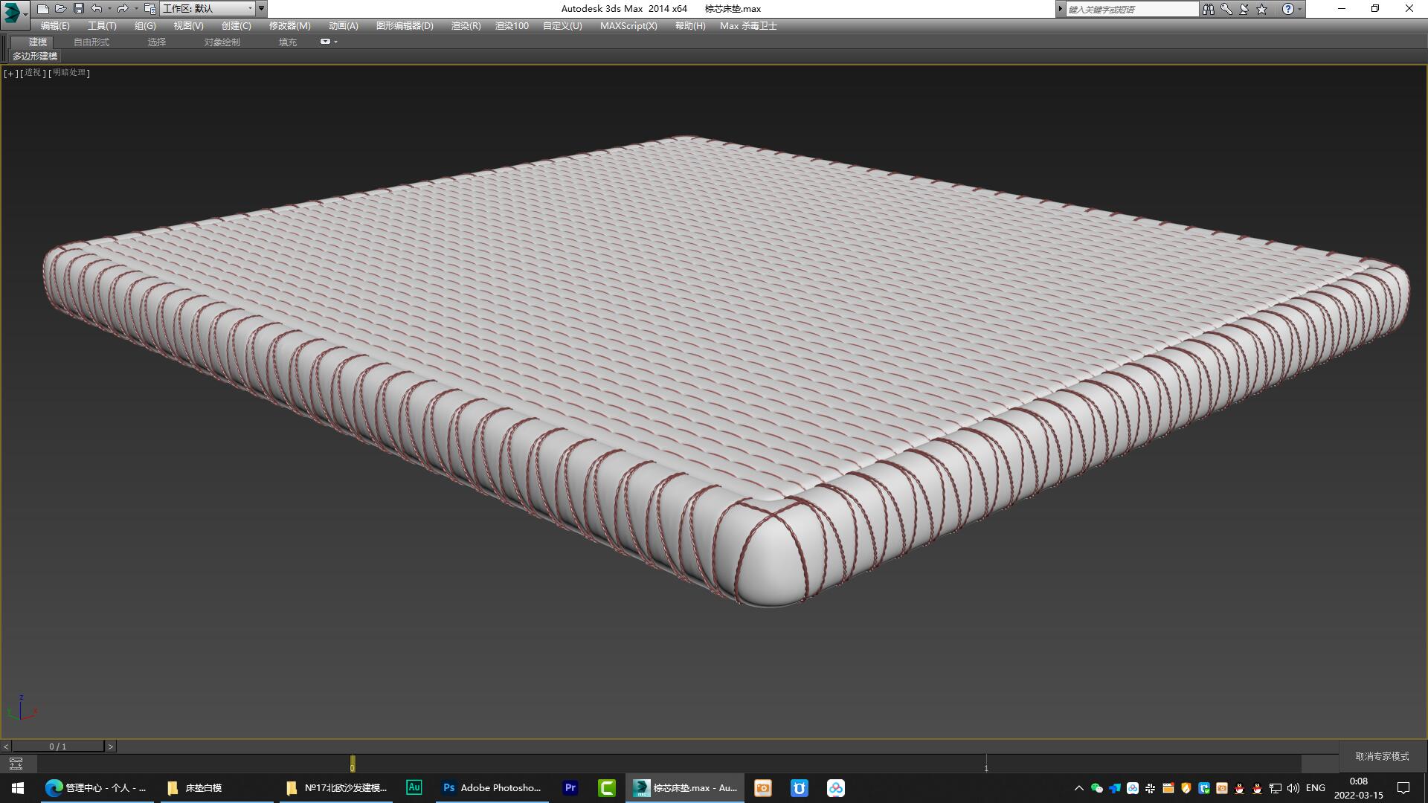1428x803 pixels.
Task: Expand the Undo history dropdown arrow
Action: tap(109, 9)
